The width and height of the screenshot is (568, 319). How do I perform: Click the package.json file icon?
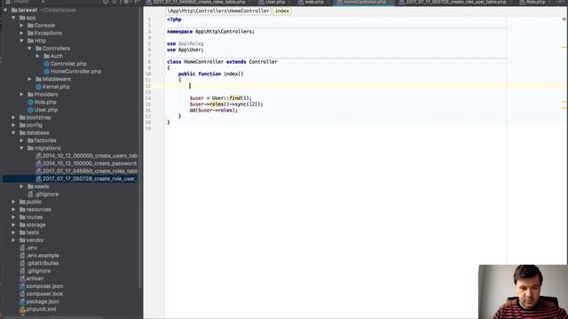click(22, 301)
